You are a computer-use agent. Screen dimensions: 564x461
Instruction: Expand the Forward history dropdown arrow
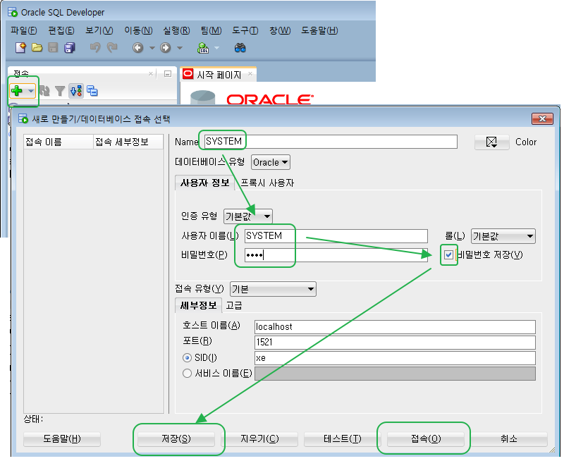(x=180, y=48)
